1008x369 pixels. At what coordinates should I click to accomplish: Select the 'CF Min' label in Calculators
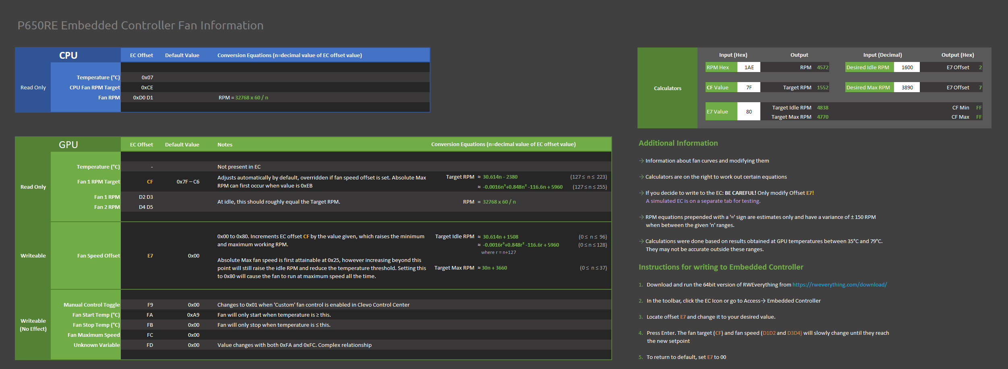click(960, 107)
